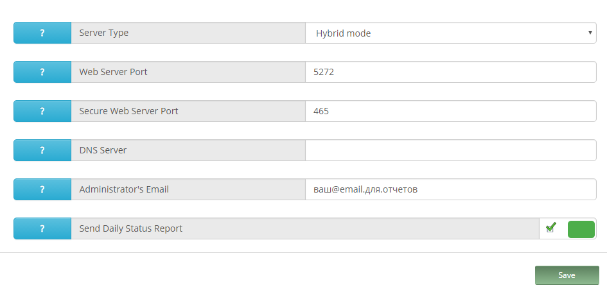Toggle the Send Daily Status Report checkbox
Screen dimensions: 607x292
(x=550, y=228)
